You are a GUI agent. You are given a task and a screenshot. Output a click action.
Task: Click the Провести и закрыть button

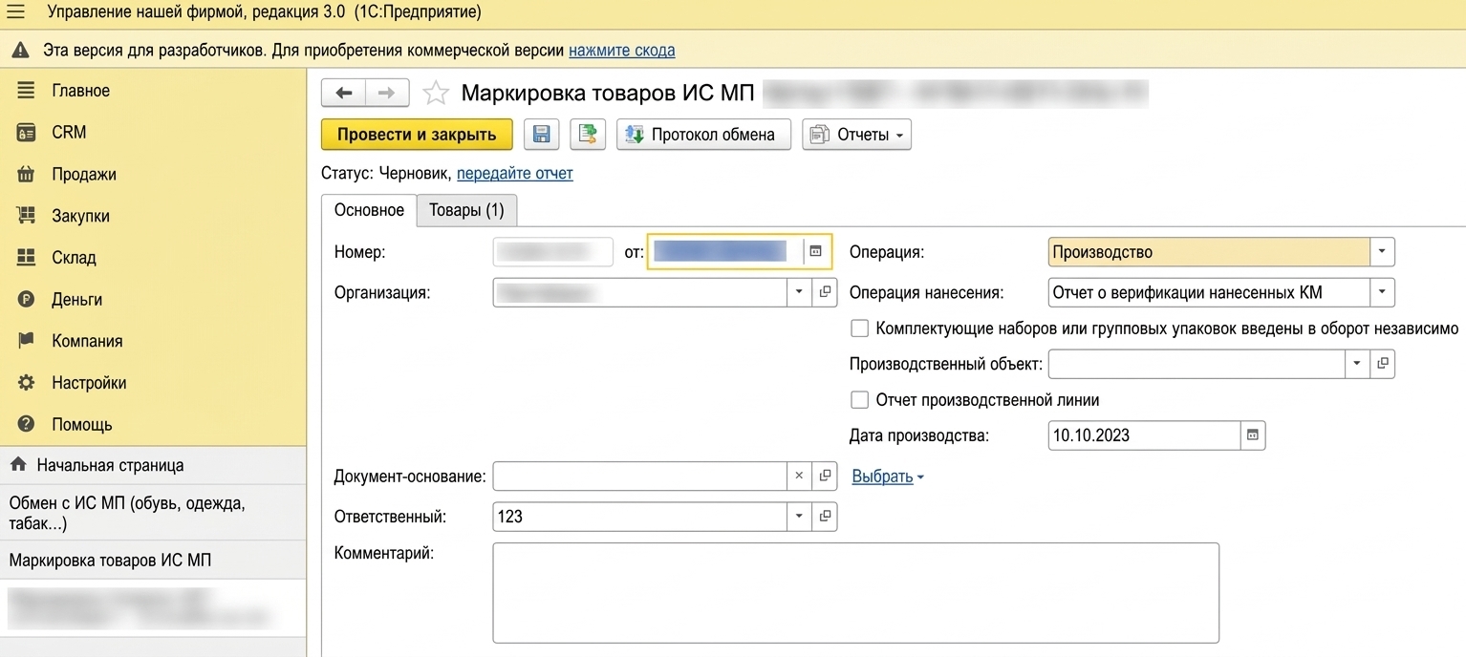417,135
